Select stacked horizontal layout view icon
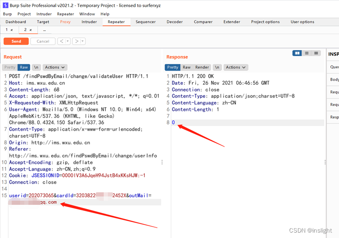 306,53
